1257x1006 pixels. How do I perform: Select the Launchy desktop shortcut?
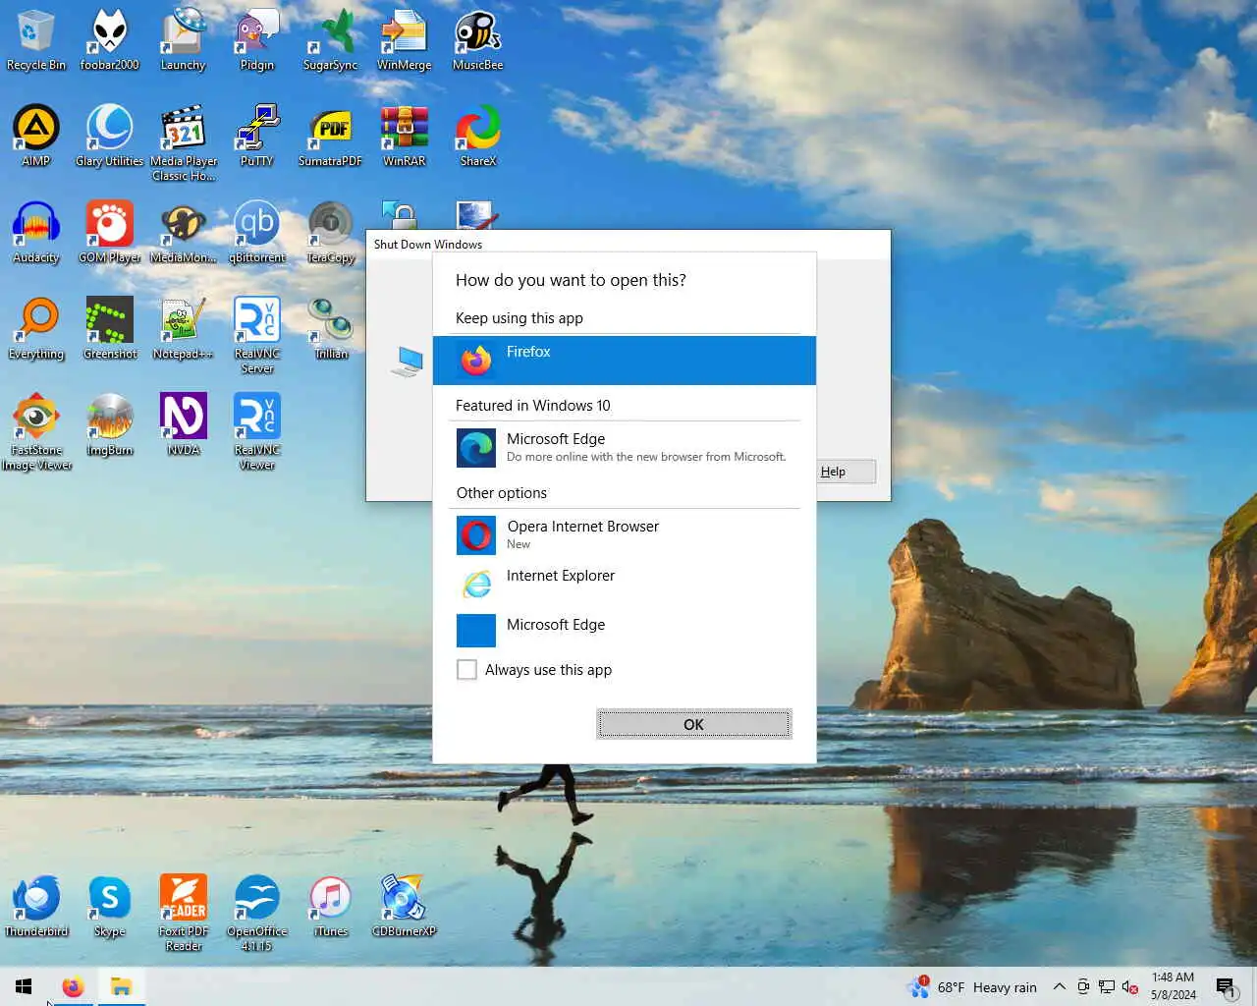(183, 39)
